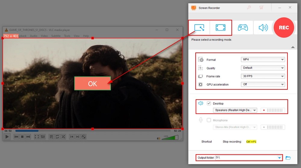Open VLC extended settings equalizer icon
Screen dimensions: 301x168
43,137
